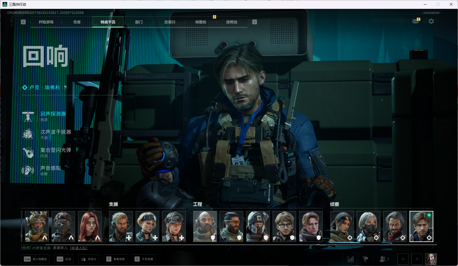
Task: Click the alert badge above 特勤处 tab
Action: 214,17
